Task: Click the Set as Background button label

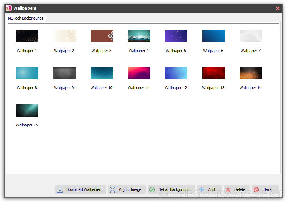Action: (174, 189)
